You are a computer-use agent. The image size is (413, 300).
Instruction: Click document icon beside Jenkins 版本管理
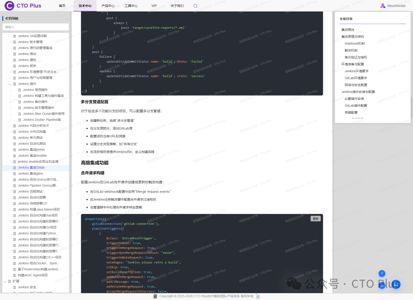(x=15, y=42)
